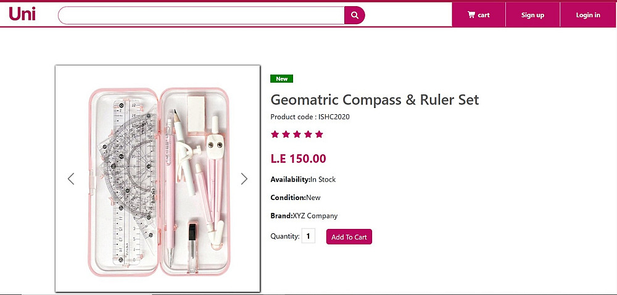Go to the Uni logo homepage

coord(22,14)
